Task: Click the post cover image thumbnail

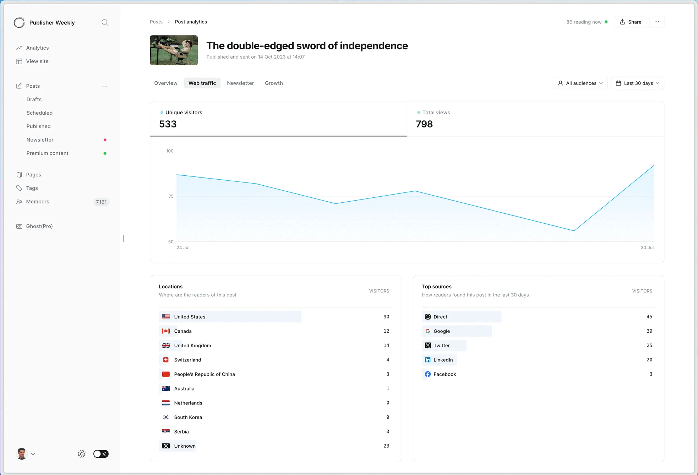Action: pyautogui.click(x=174, y=50)
